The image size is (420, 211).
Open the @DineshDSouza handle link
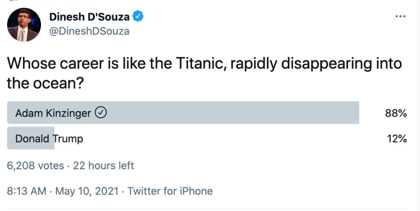coord(89,31)
